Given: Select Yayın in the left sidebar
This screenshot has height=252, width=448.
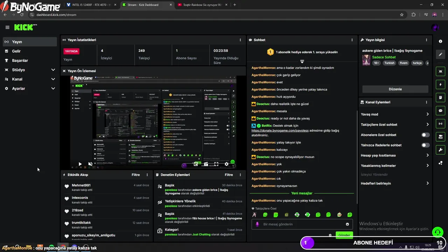Looking at the screenshot, I should pyautogui.click(x=30, y=42).
